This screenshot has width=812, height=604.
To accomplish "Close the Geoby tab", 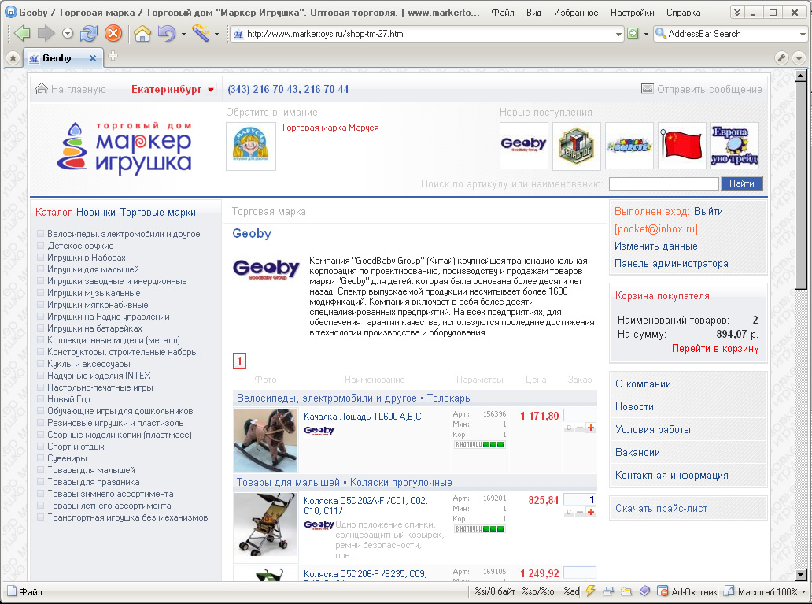I will pos(93,58).
